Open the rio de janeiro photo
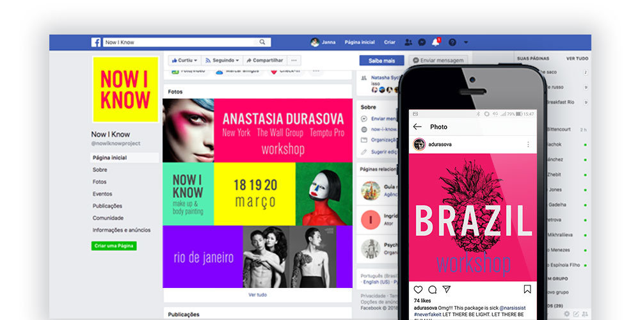640x320 pixels. pos(257,257)
